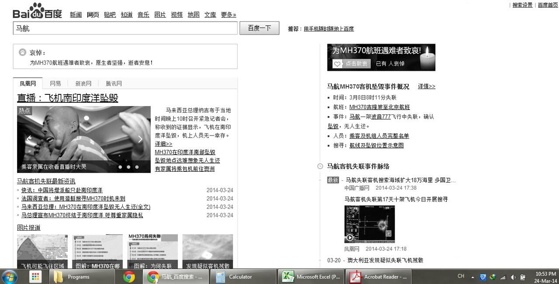The image size is (559, 284).
Task: Open the 有家属将乘包机前往澳洲 link
Action: (185, 169)
